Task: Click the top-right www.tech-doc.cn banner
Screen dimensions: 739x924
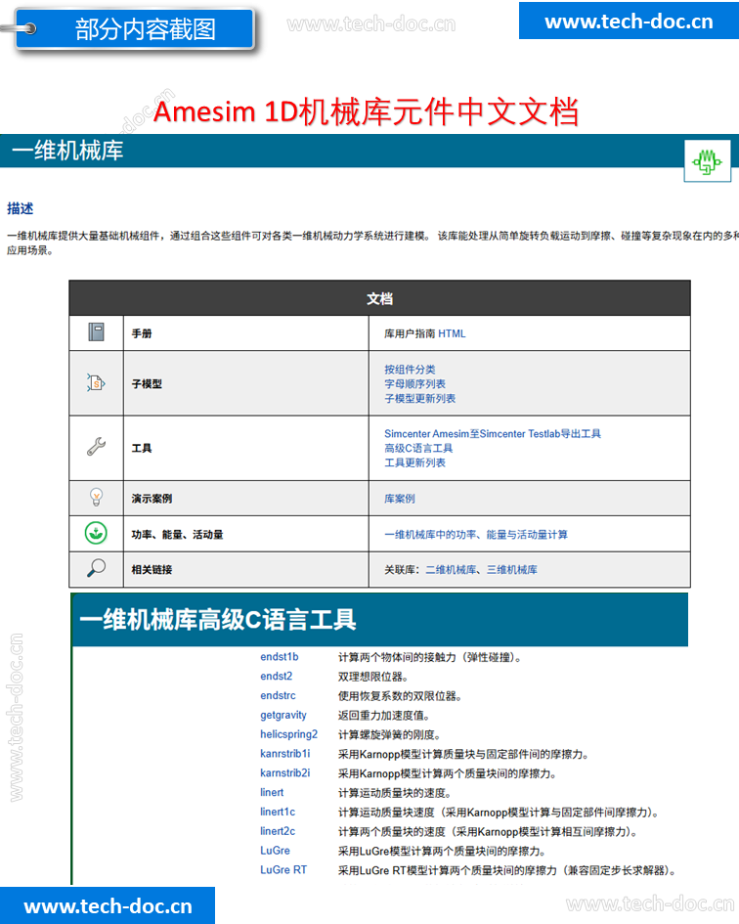Action: pos(629,21)
